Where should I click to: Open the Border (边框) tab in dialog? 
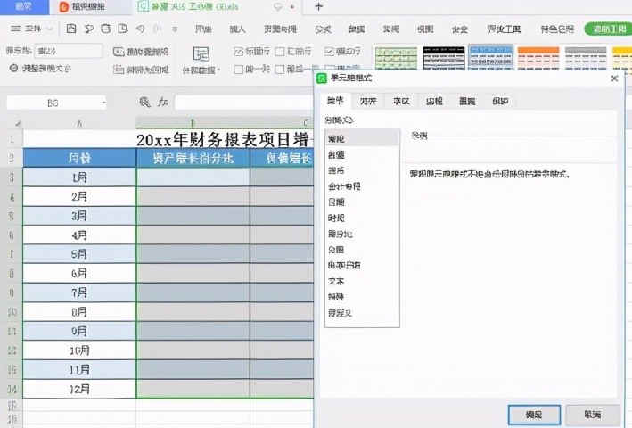(434, 102)
